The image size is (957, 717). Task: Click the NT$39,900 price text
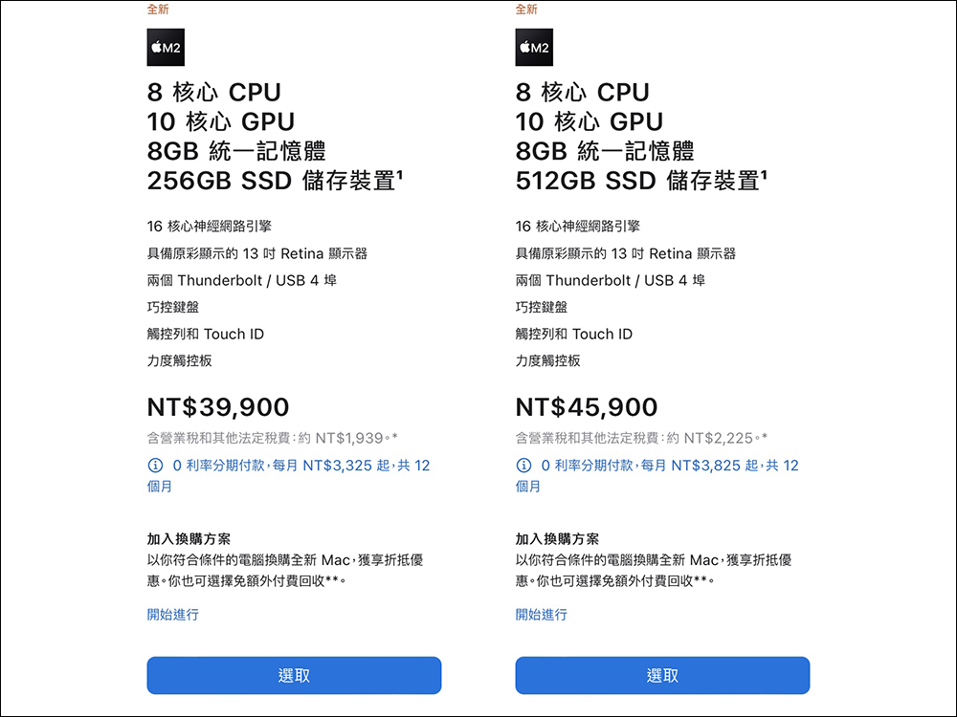(x=218, y=407)
